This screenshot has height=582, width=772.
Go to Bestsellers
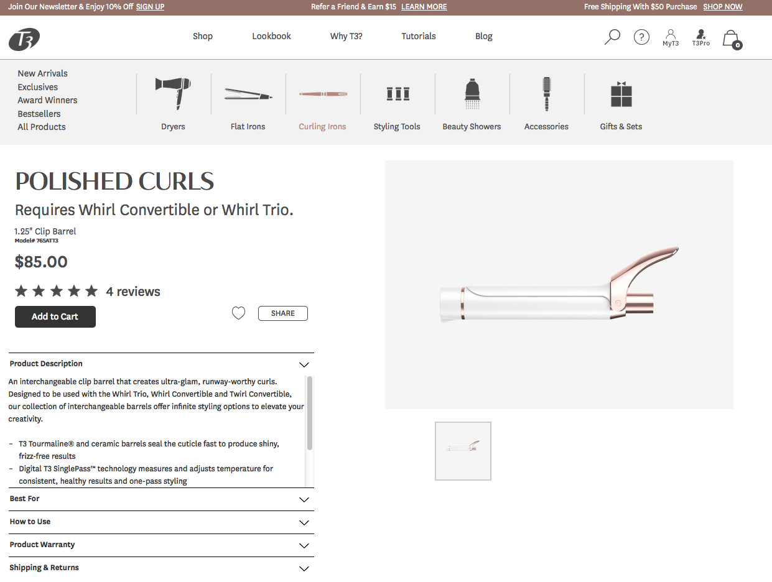[39, 114]
